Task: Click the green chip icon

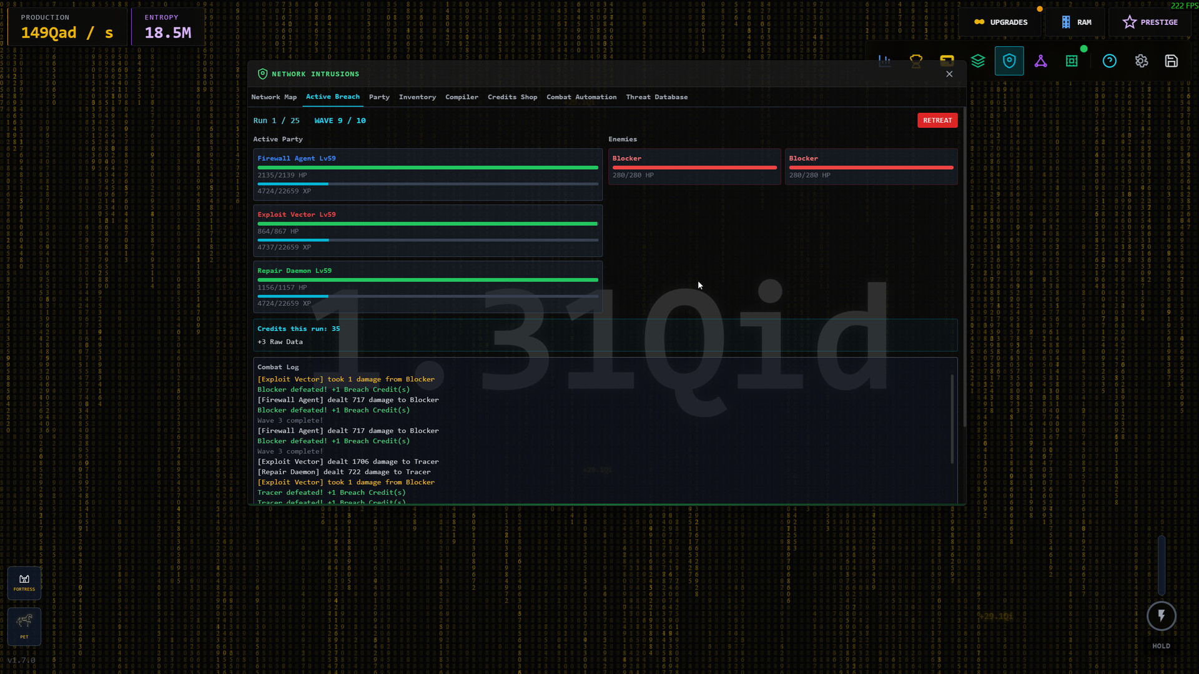Action: 1072,61
